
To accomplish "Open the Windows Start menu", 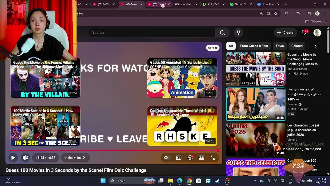I will [103, 181].
